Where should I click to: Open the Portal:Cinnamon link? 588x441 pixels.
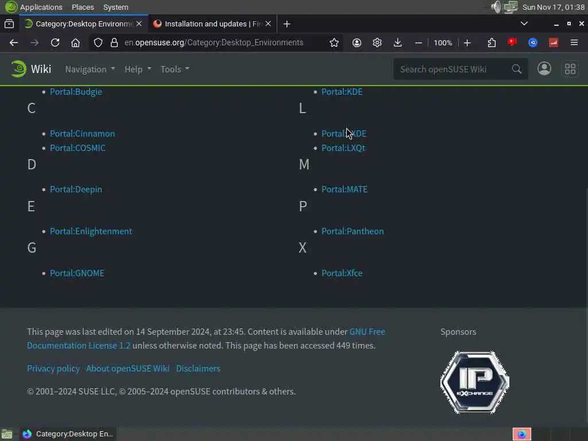tap(83, 133)
